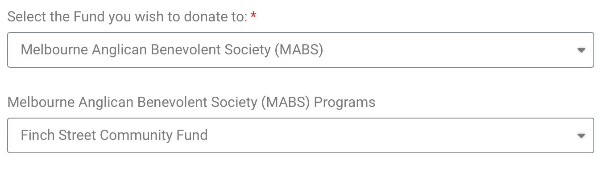Expand the program list using the bottom caret

(x=581, y=136)
